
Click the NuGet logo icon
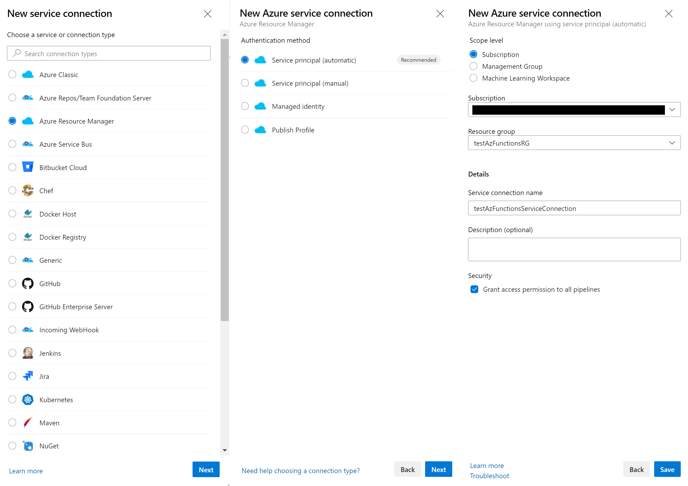(28, 446)
